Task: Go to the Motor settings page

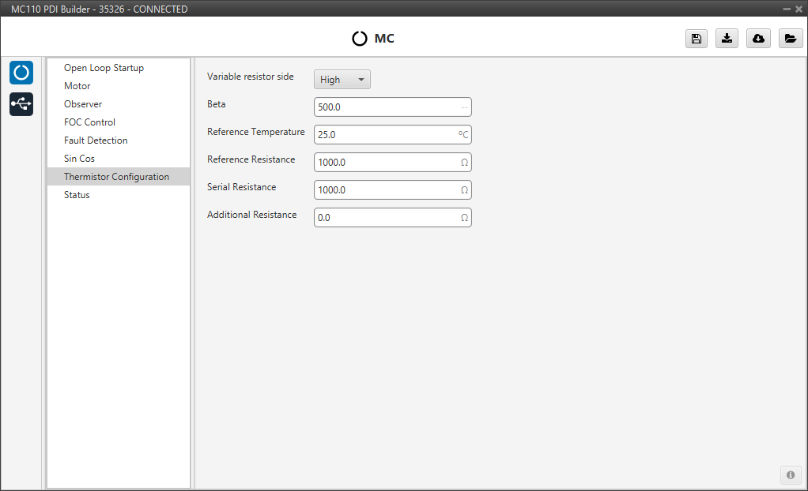Action: coord(77,86)
